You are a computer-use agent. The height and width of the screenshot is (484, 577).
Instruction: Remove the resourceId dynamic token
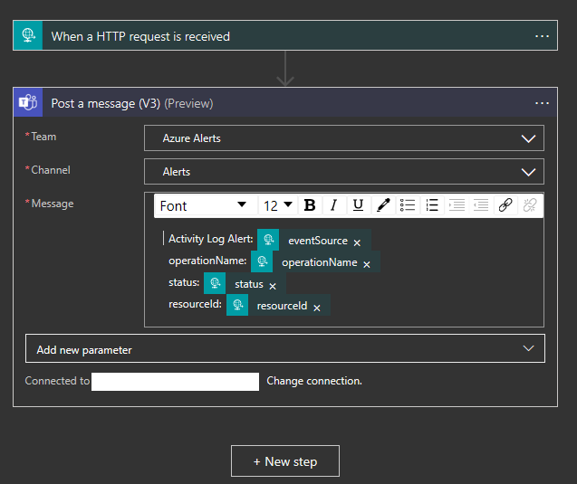[317, 308]
